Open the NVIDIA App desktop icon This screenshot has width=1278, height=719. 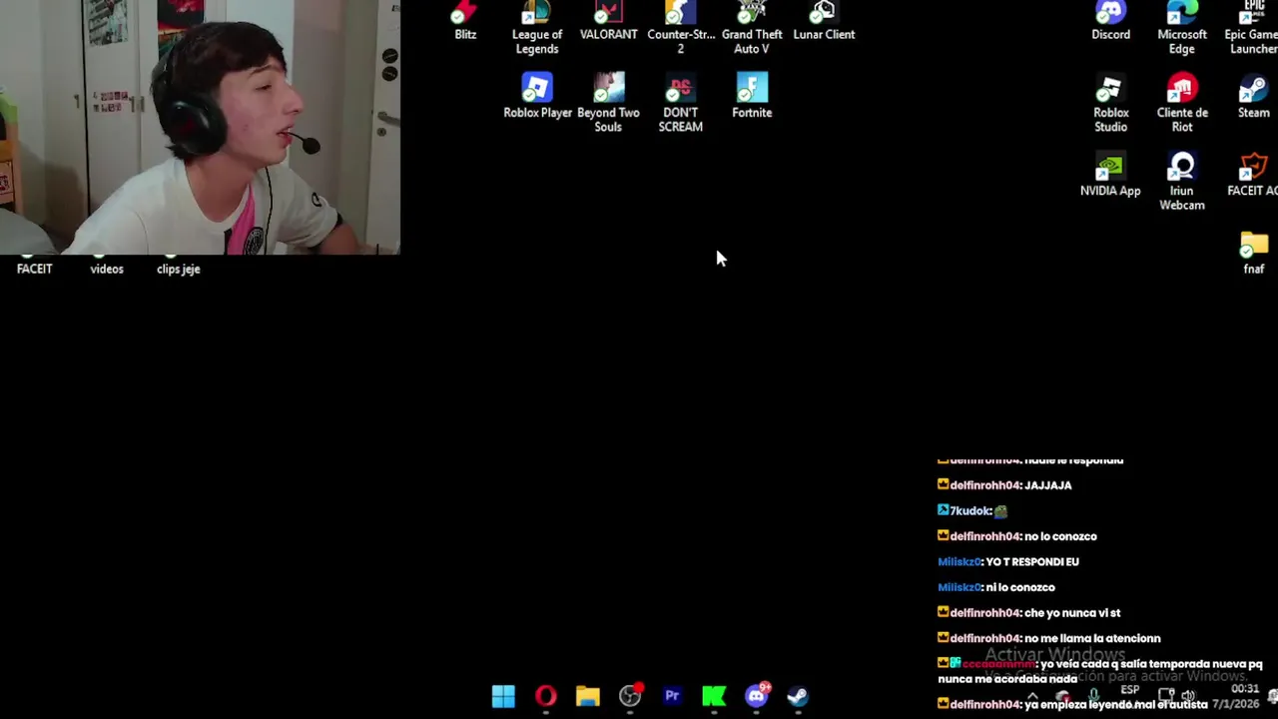[1110, 174]
